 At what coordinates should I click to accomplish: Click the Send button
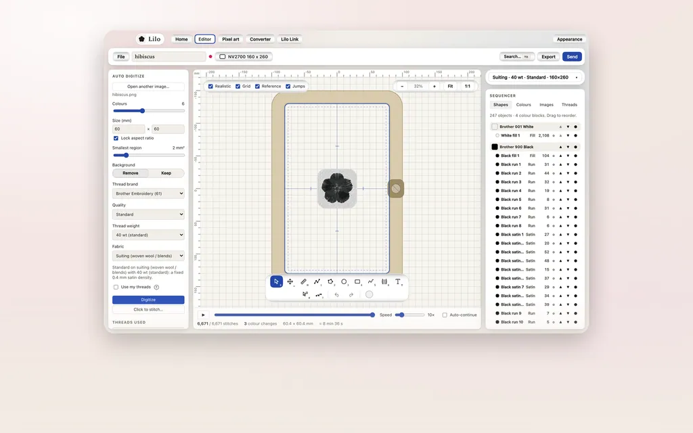(572, 57)
